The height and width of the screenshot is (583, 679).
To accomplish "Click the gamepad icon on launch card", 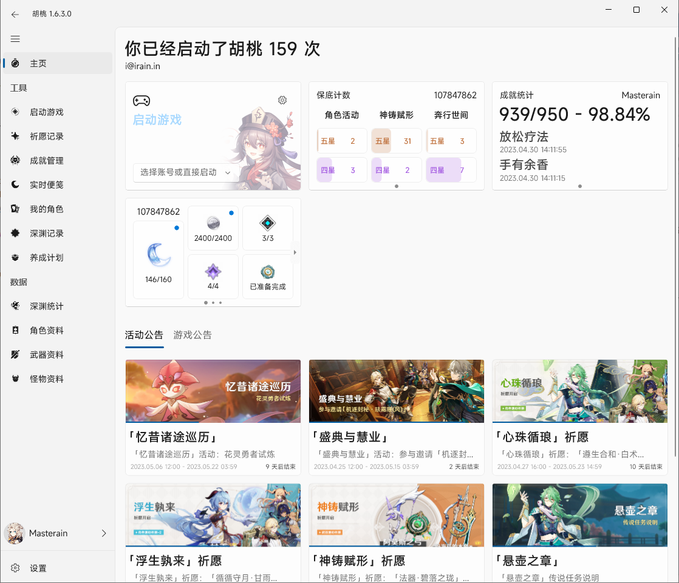I will pyautogui.click(x=141, y=101).
